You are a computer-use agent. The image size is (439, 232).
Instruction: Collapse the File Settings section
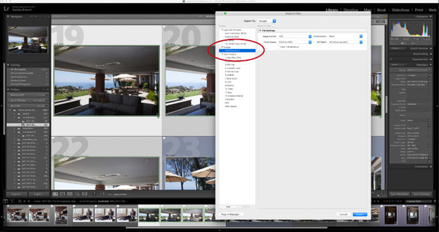260,30
